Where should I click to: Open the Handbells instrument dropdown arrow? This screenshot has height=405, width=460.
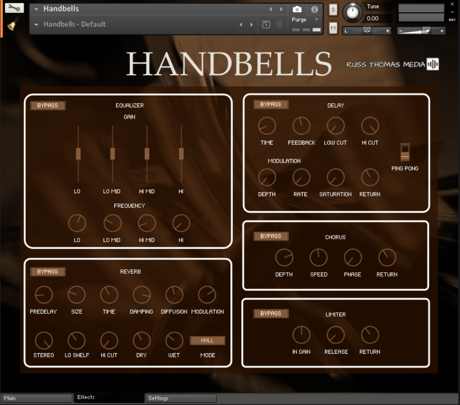point(36,9)
